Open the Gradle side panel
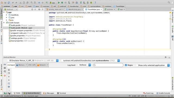Screen dimensions: 174x98 coord(173,29)
